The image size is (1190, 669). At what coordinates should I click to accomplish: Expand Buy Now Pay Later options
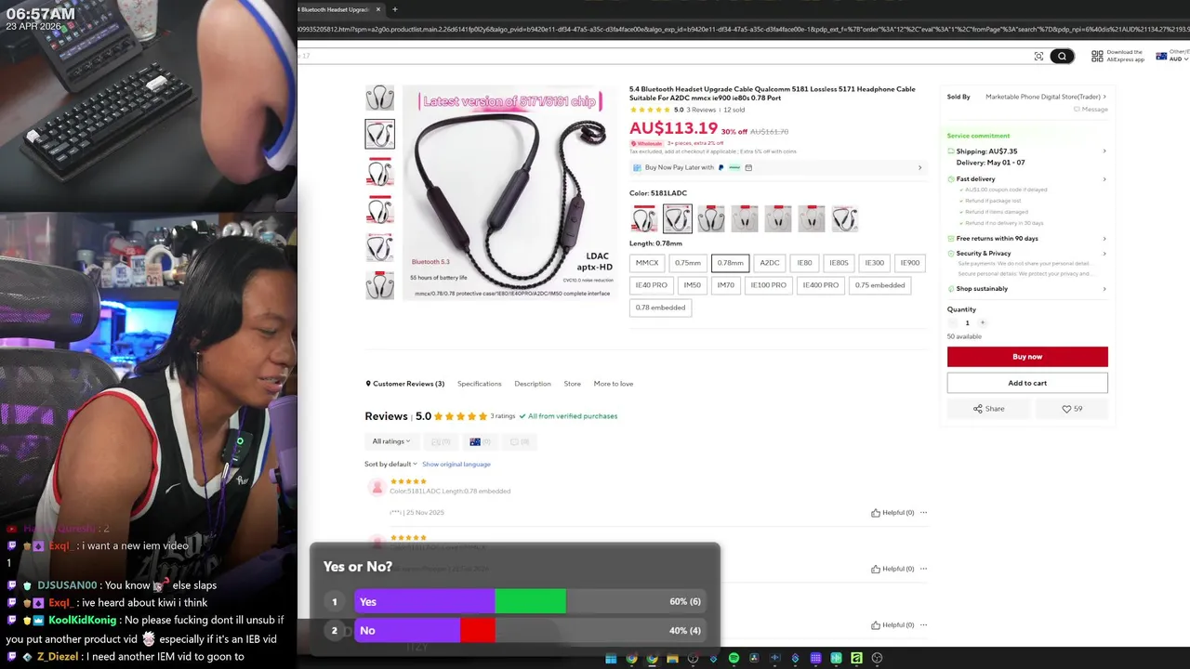point(919,168)
